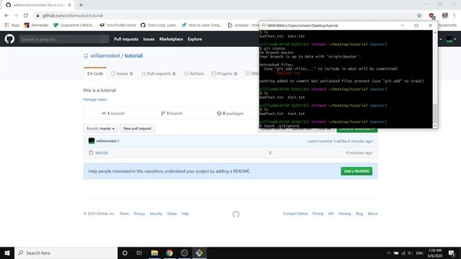This screenshot has width=461, height=259.
Task: Reload the page with the refresh icon
Action: (x=26, y=16)
